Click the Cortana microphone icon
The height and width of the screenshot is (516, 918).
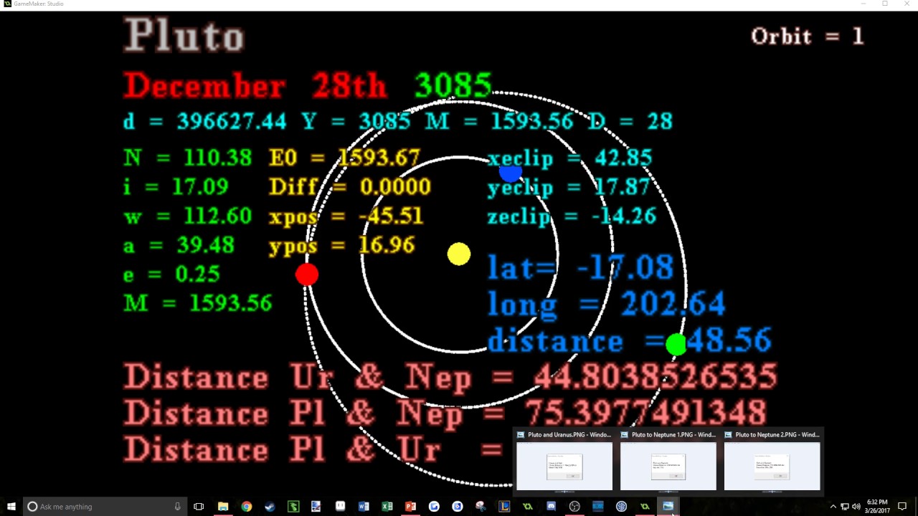pos(177,507)
